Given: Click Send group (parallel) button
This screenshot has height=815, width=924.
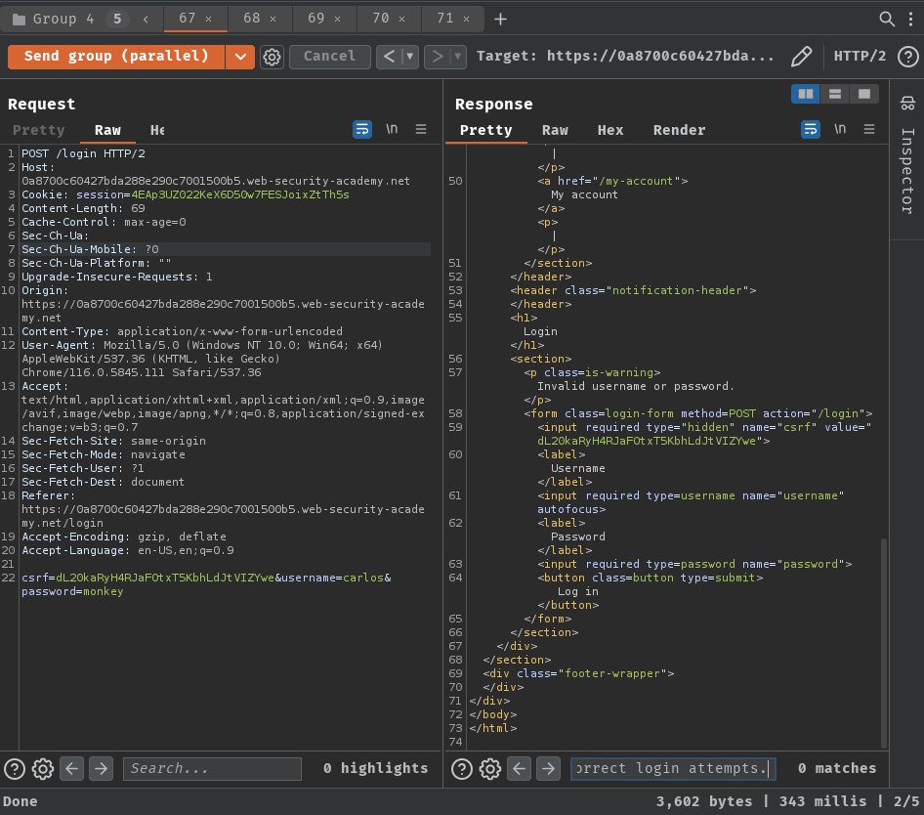Looking at the screenshot, I should [x=116, y=57].
